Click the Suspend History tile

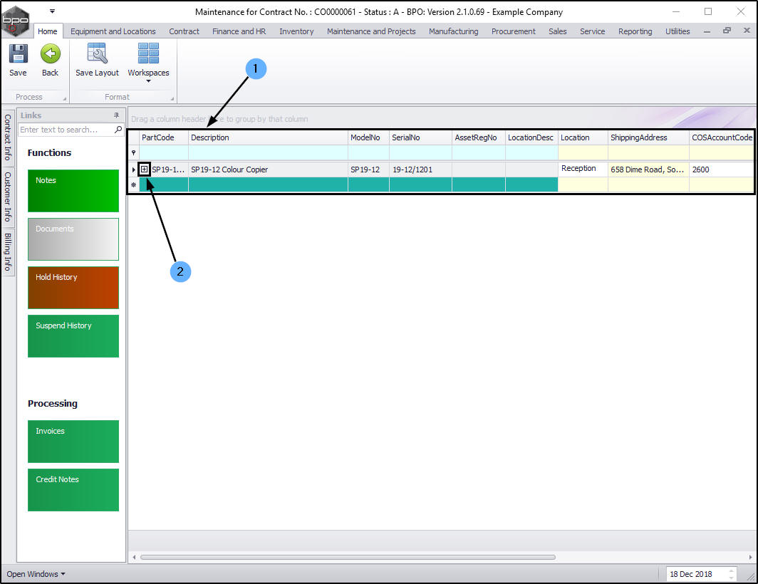[73, 336]
